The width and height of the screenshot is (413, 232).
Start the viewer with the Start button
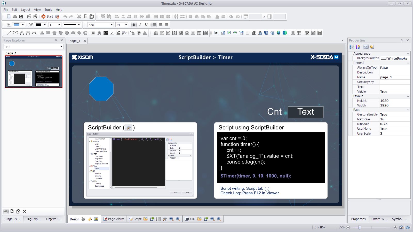47,16
